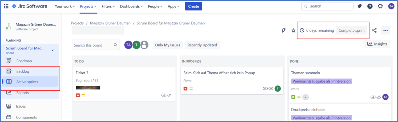Click the blue Create button

(x=193, y=6)
